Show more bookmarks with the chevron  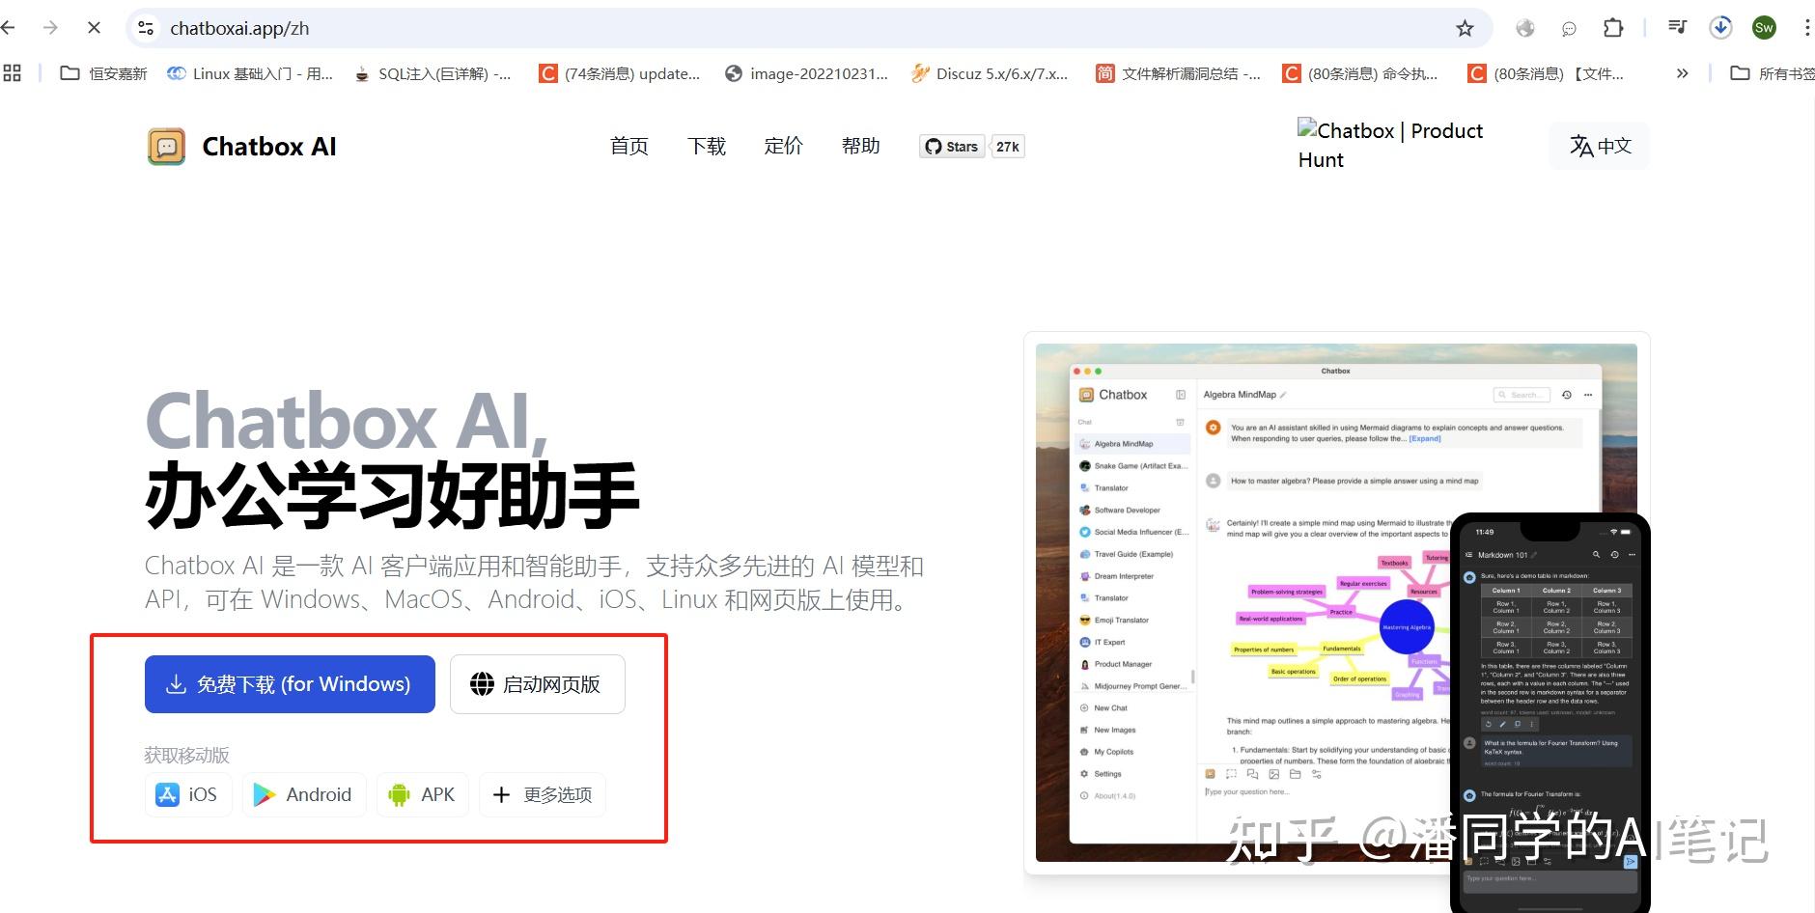(1682, 73)
